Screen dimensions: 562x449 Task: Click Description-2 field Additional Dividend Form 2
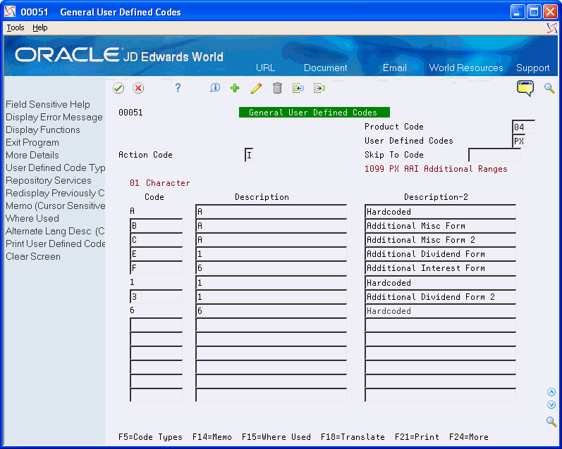coord(440,297)
